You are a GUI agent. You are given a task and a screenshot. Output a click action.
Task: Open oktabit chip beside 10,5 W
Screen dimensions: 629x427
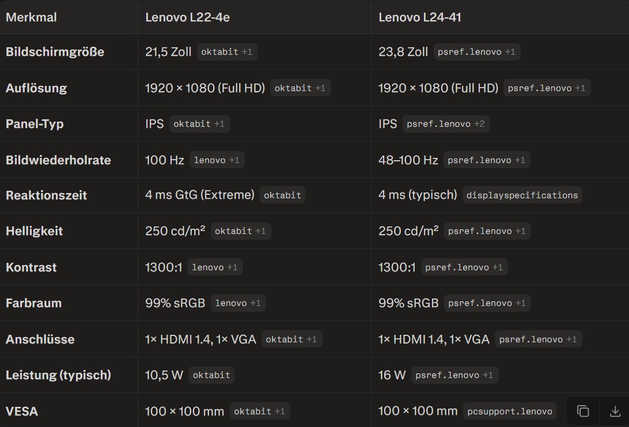[x=211, y=375]
